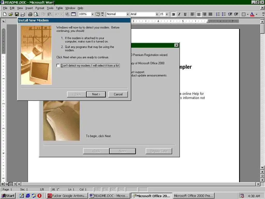The width and height of the screenshot is (265, 199).
Task: Click the horizontal scrollbar right arrow
Action: point(258,184)
